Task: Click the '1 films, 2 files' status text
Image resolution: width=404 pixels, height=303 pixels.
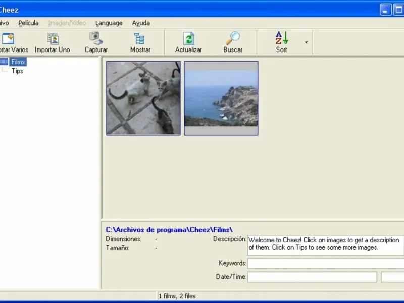Action: click(x=177, y=296)
